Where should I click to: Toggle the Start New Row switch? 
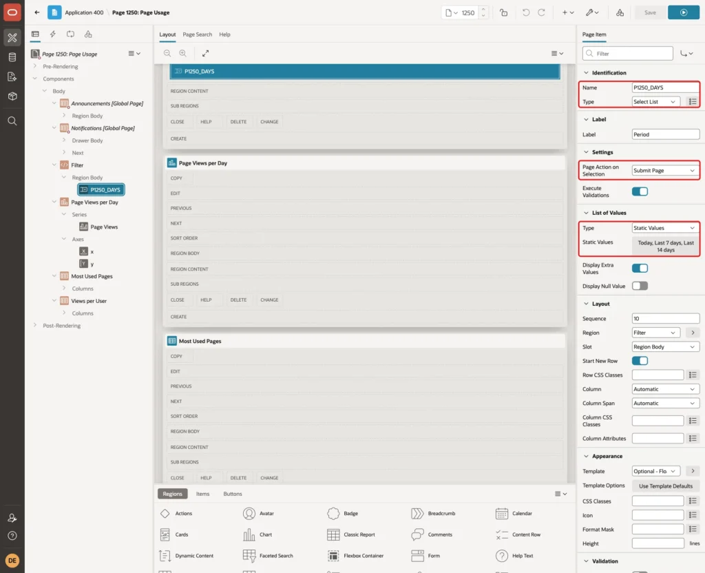pos(640,361)
